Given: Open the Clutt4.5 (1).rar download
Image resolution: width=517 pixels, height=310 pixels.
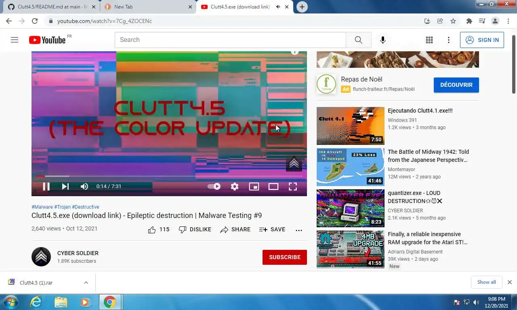Looking at the screenshot, I should tap(36, 283).
